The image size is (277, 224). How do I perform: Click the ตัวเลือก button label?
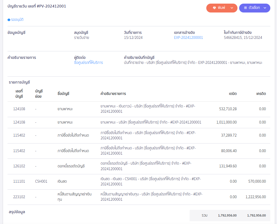click(254, 8)
